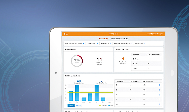Screen dimensions: 189x112
Task: Click the Dulera product row
Action: 146,69
